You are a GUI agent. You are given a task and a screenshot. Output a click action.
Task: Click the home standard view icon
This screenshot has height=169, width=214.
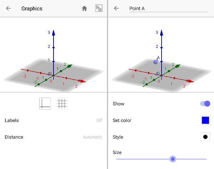85,9
